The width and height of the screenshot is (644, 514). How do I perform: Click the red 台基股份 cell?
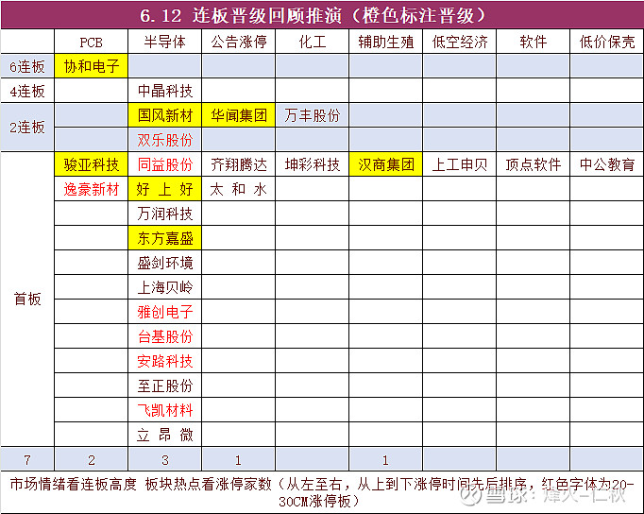point(164,336)
